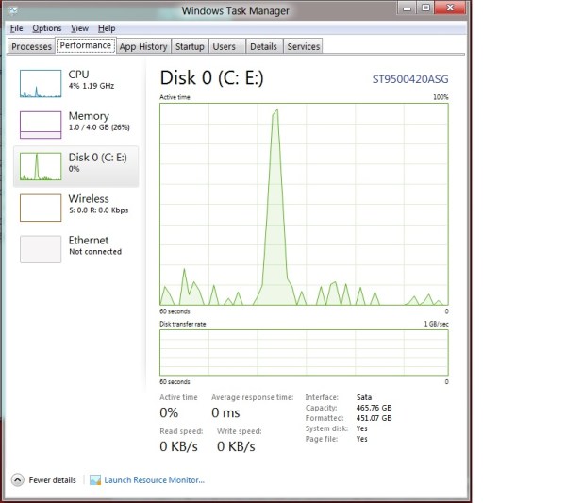
Task: Select the CPU usage graph thumbnail
Action: [41, 84]
